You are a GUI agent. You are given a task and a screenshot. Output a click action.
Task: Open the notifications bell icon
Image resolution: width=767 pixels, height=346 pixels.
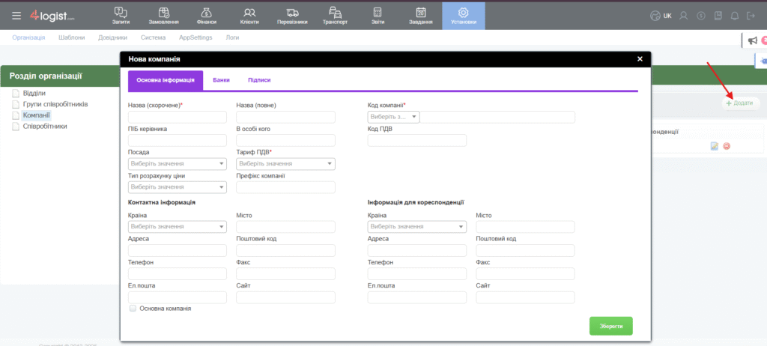coord(734,16)
